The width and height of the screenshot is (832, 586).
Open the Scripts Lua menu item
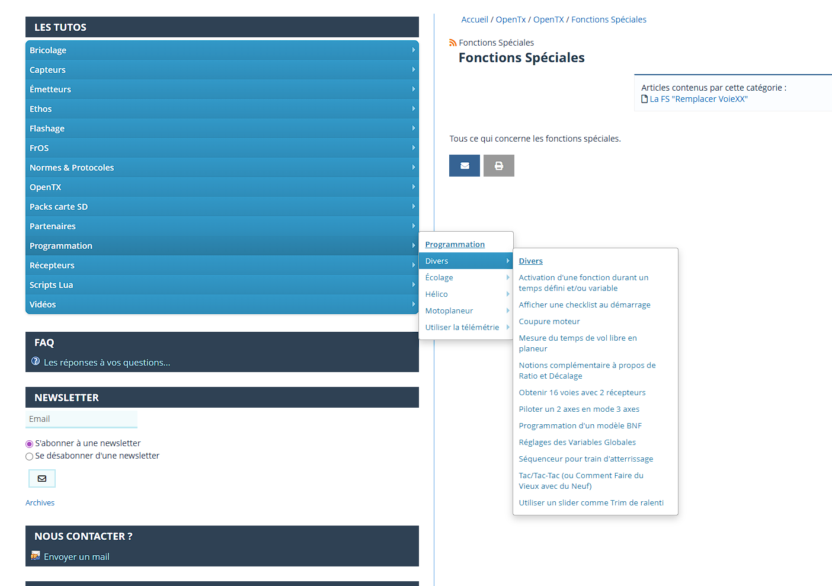[52, 285]
